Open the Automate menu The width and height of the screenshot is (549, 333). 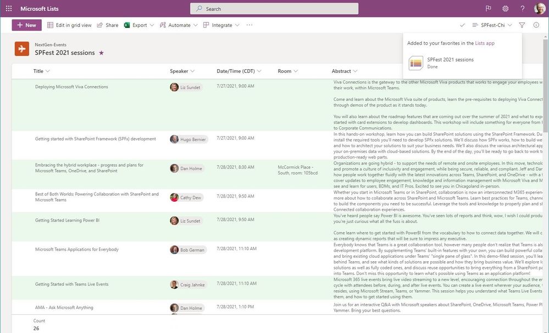pos(179,25)
